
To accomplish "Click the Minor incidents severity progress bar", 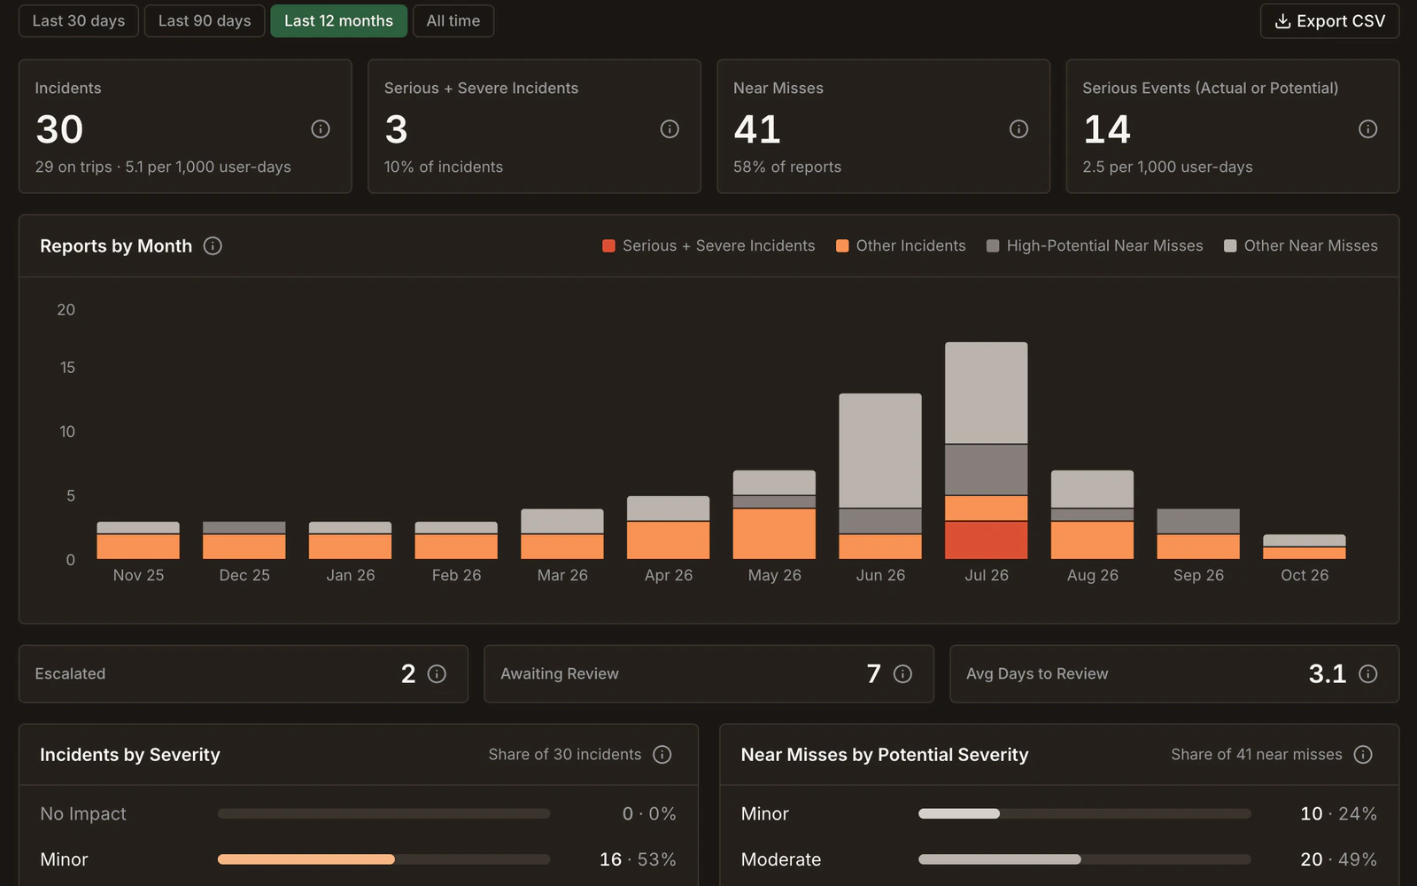I will (383, 859).
